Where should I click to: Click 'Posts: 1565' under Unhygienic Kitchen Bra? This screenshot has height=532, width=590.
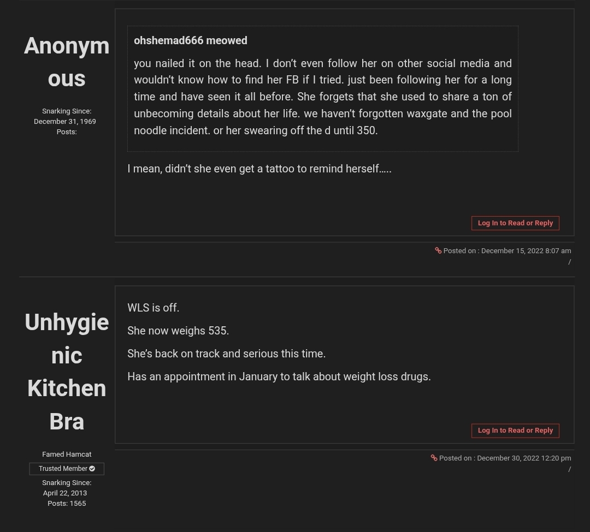pos(67,504)
